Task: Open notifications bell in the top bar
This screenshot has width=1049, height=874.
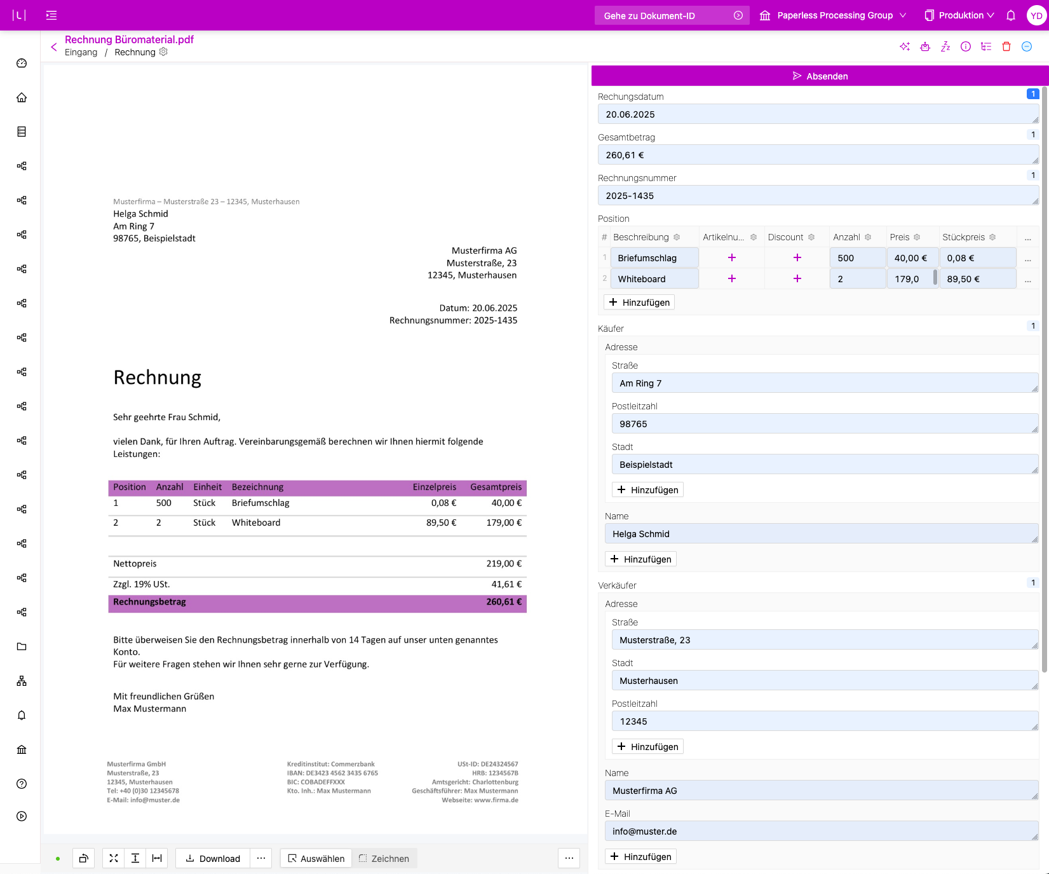Action: [1011, 15]
